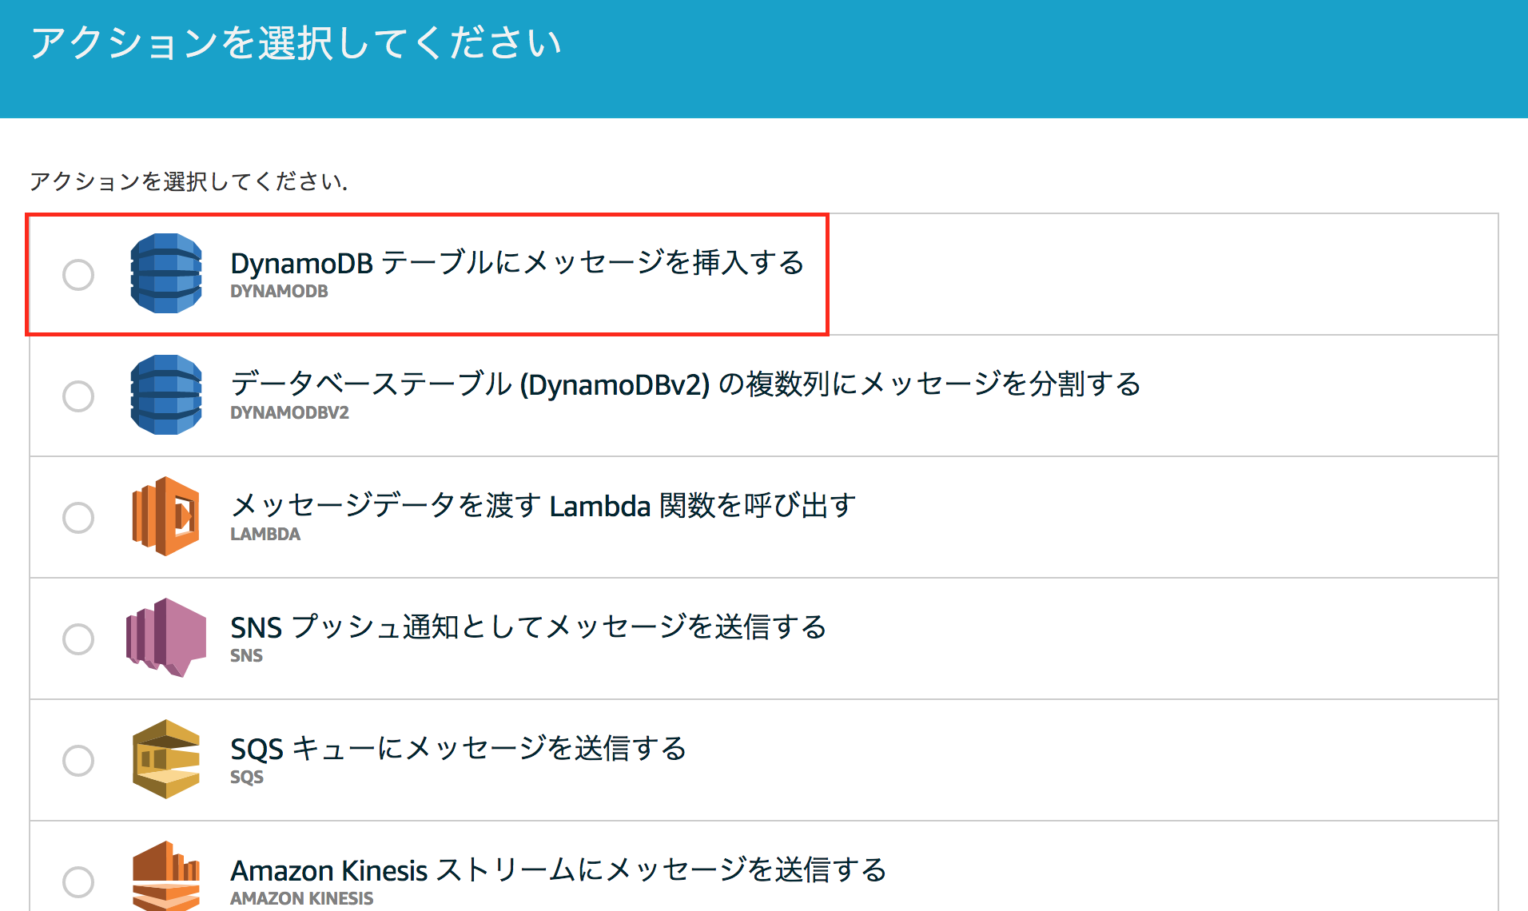Click the orange Lambda function icon
Viewport: 1528px width, 911px height.
(166, 516)
